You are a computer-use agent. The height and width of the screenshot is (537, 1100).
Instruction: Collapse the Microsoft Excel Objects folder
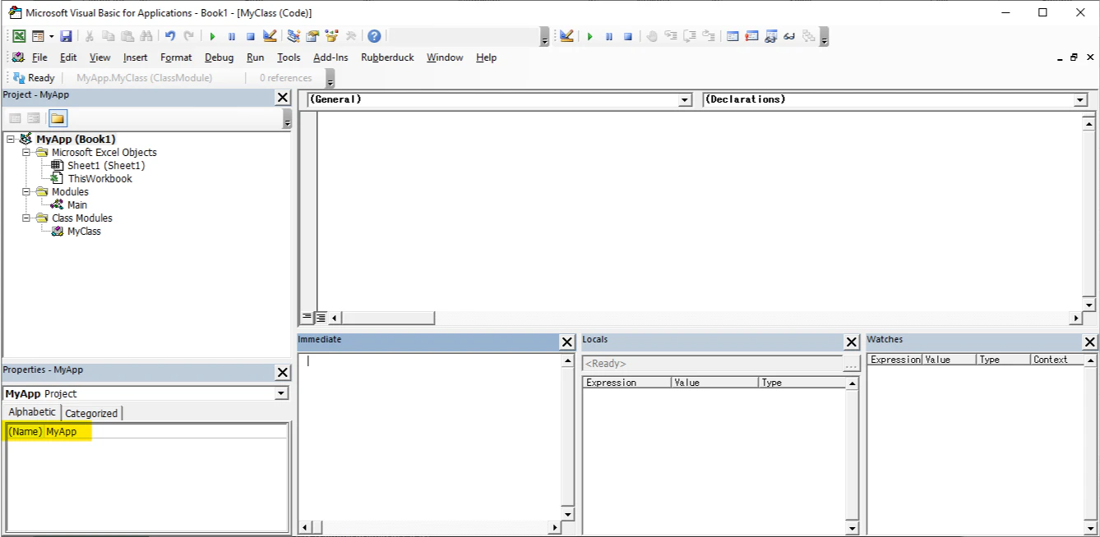pos(26,153)
